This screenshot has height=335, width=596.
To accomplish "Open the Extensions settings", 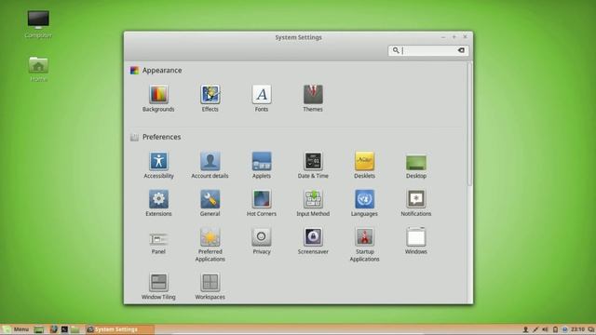I will click(158, 203).
